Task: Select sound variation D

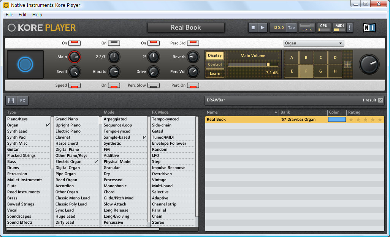Action: click(x=335, y=57)
